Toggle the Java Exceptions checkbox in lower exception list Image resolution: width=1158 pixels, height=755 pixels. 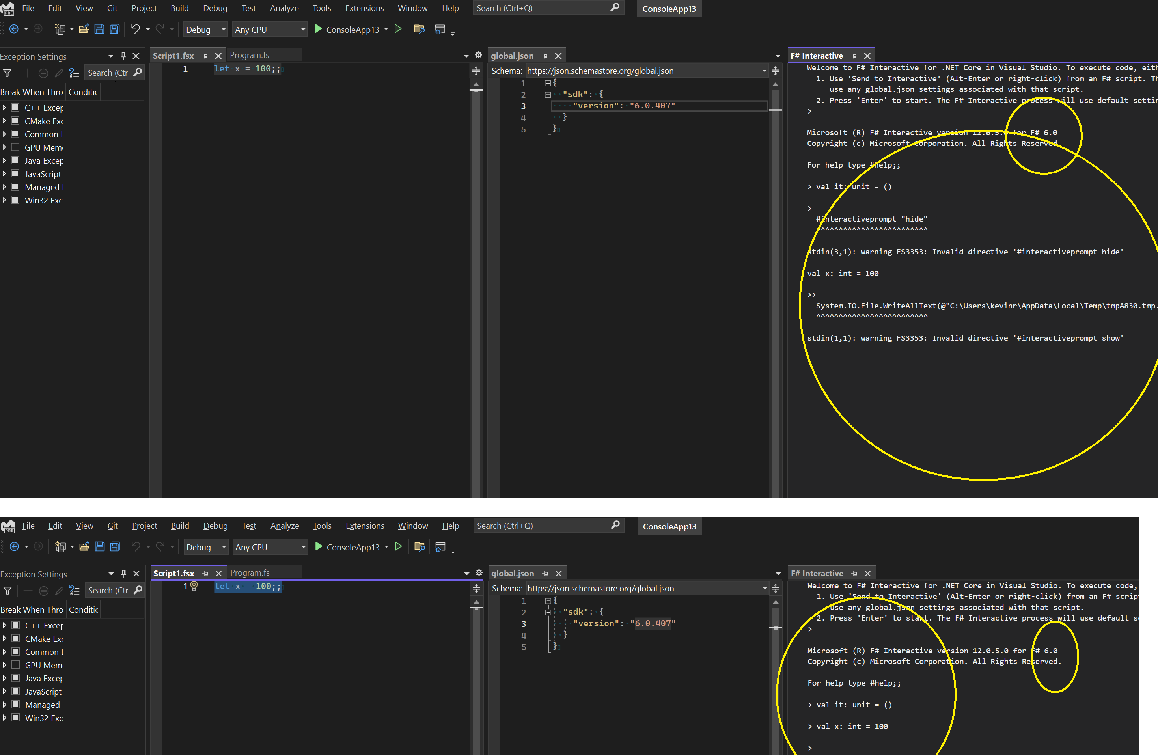click(15, 678)
